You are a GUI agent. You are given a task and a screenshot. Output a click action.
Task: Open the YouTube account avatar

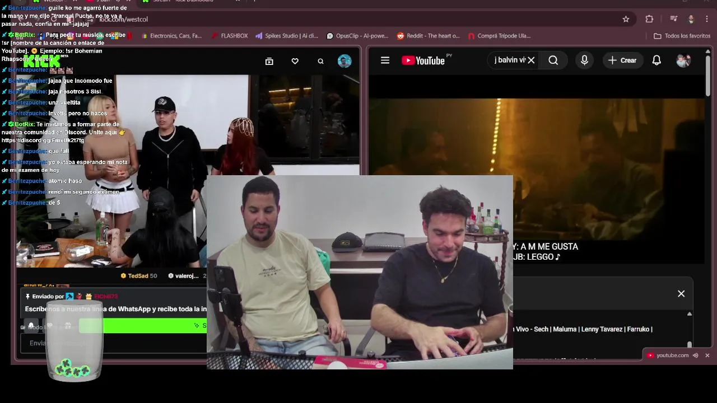(683, 60)
